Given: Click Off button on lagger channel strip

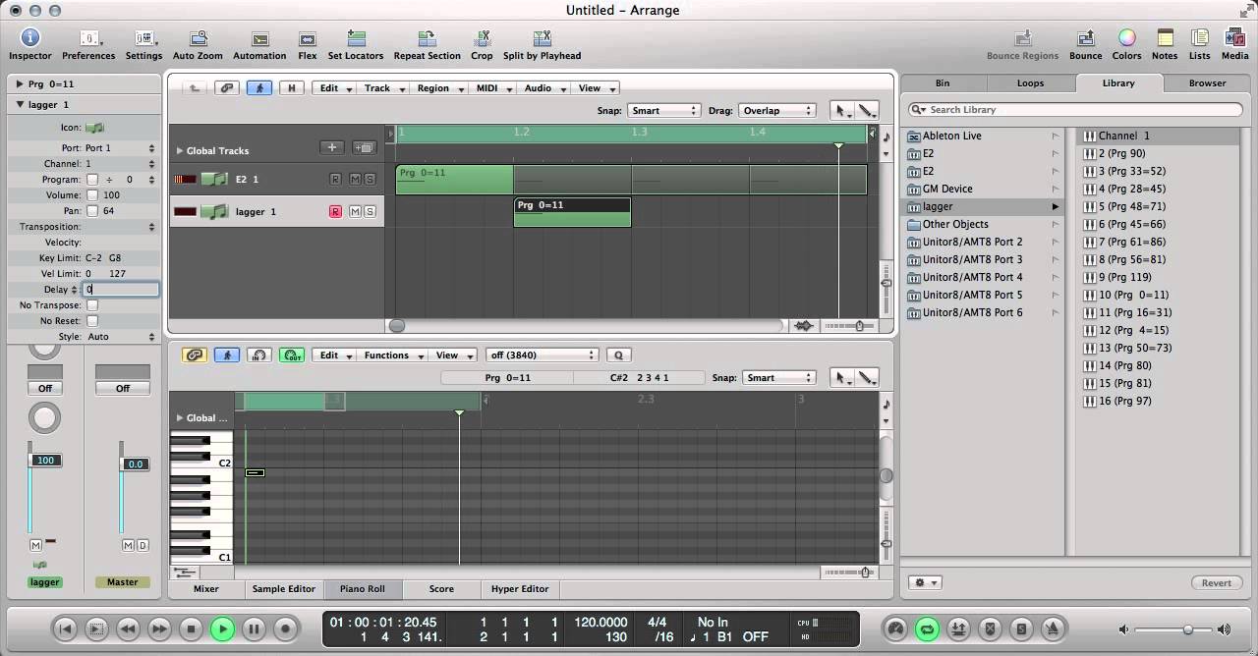Looking at the screenshot, I should [45, 389].
